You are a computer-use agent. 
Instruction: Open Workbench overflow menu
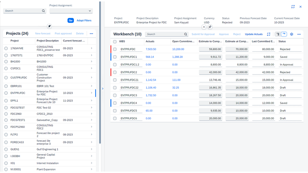tap(299, 34)
